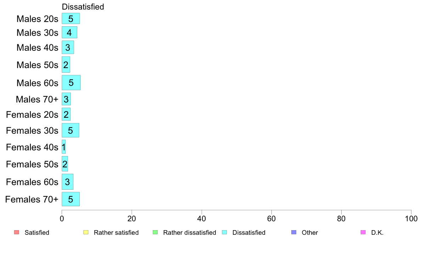
Task: Click the Males 70+ row label
Action: [x=37, y=99]
